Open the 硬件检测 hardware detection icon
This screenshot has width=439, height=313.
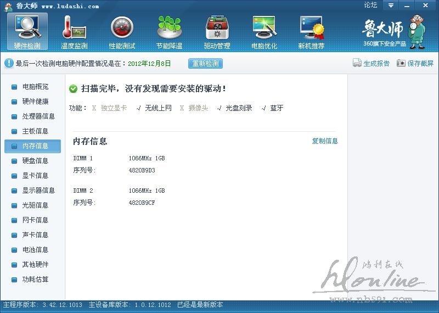pos(27,31)
